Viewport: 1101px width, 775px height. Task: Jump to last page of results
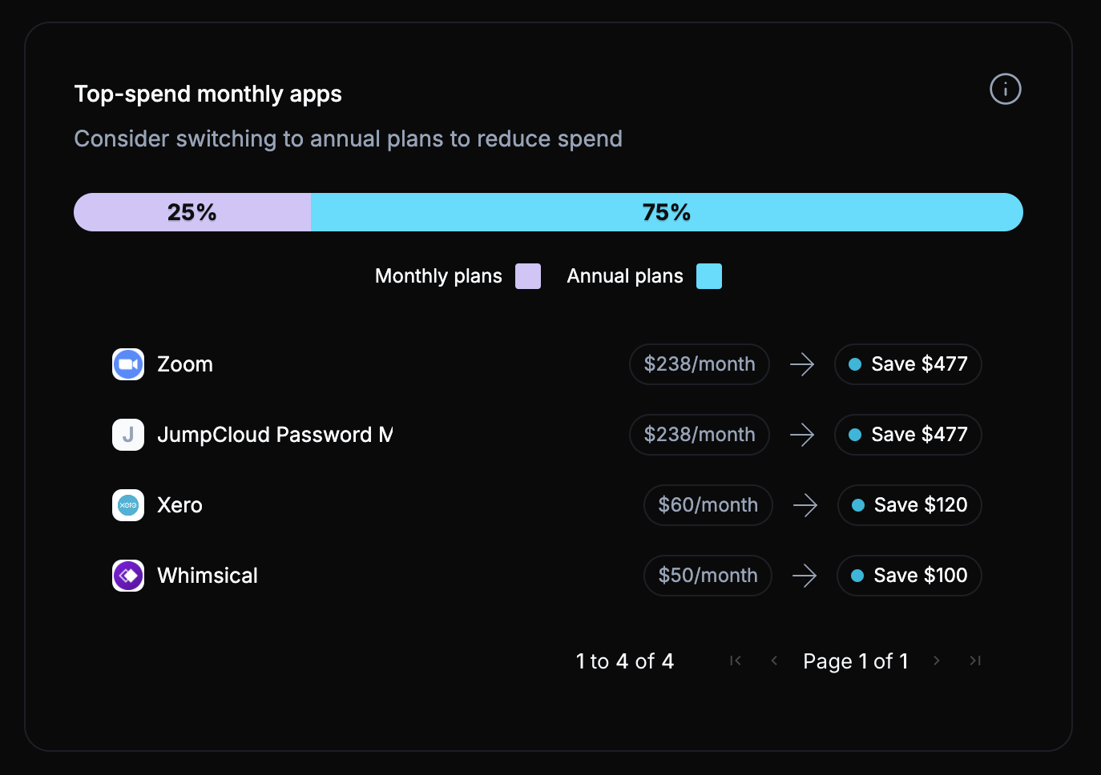975,661
